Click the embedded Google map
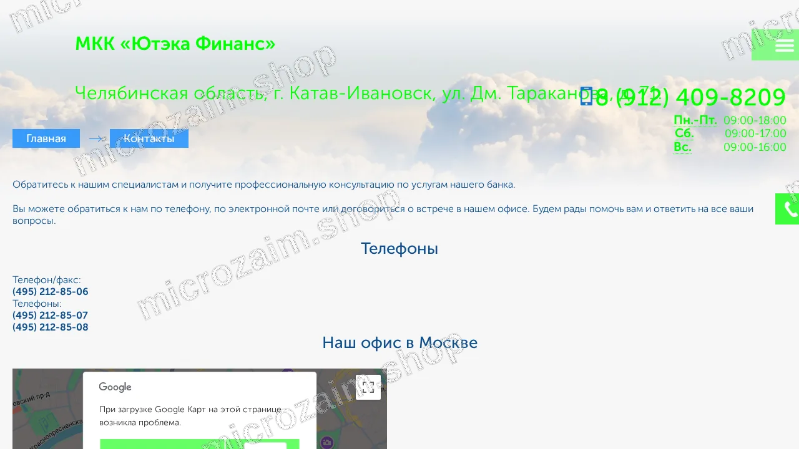Viewport: 799px width, 449px height. [x=200, y=408]
